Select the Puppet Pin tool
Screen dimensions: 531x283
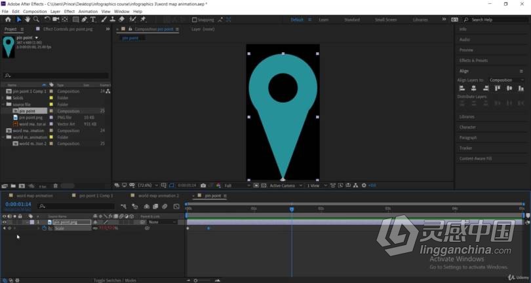(x=143, y=20)
